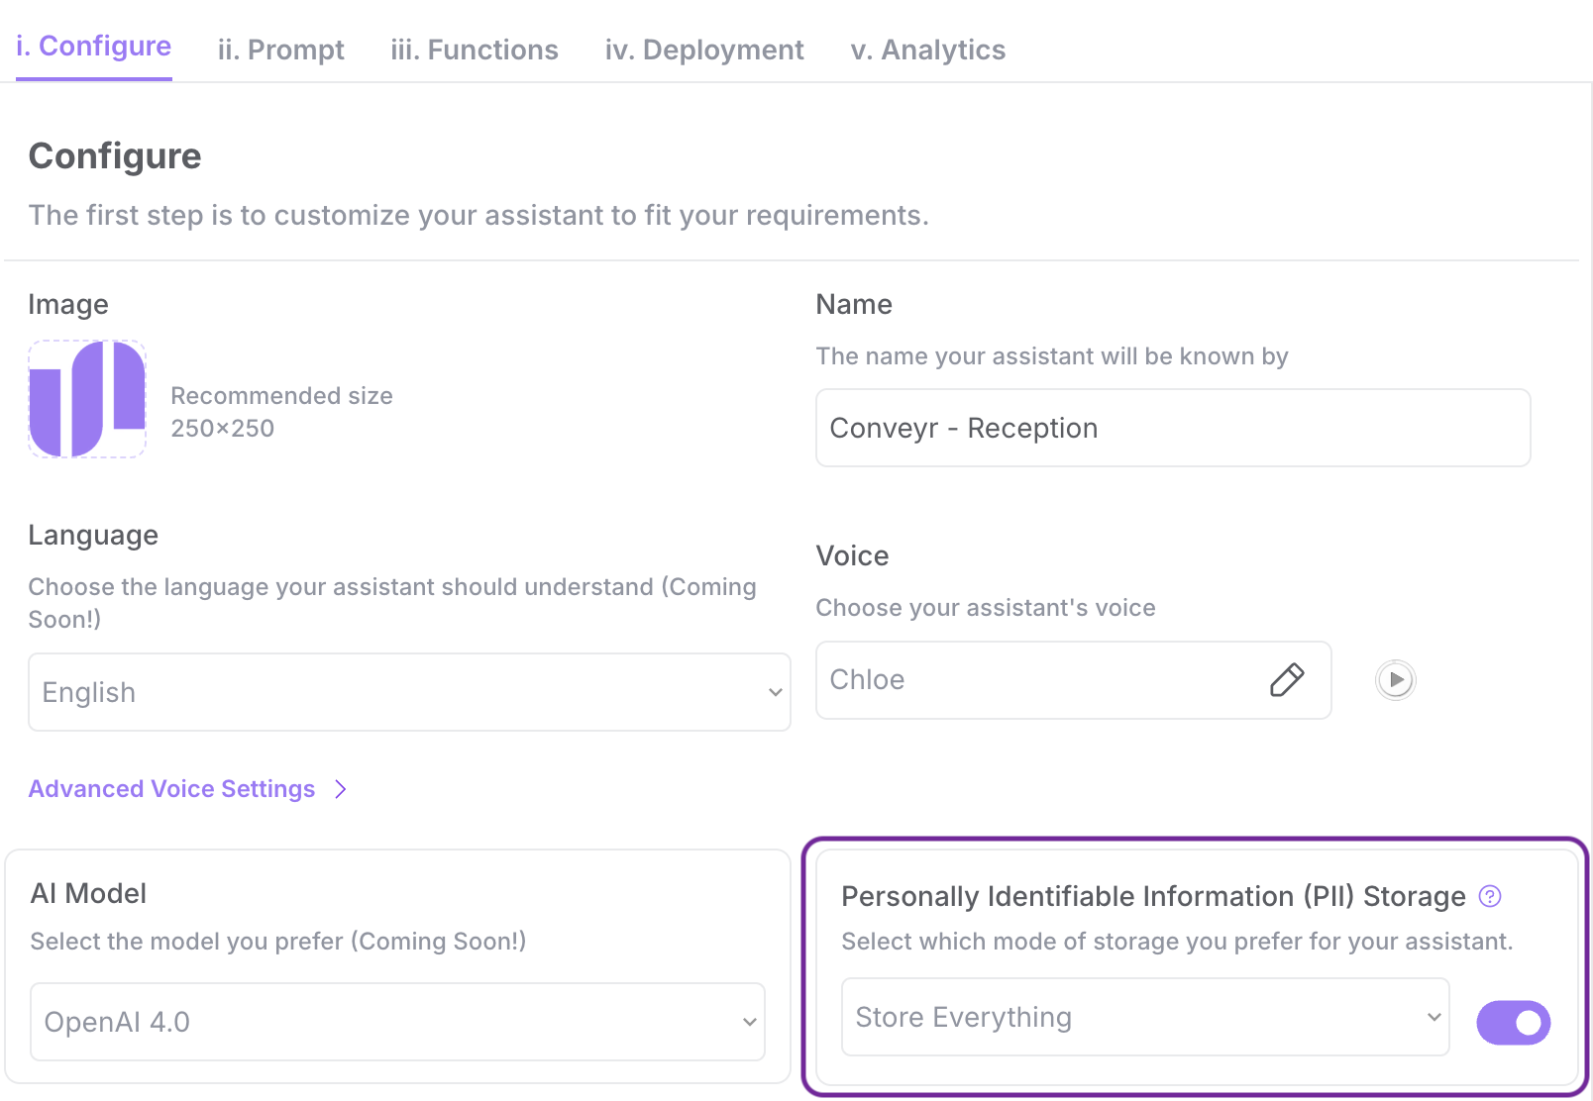The image size is (1593, 1101).
Task: Click the Chloe voice selection field
Action: click(1040, 680)
